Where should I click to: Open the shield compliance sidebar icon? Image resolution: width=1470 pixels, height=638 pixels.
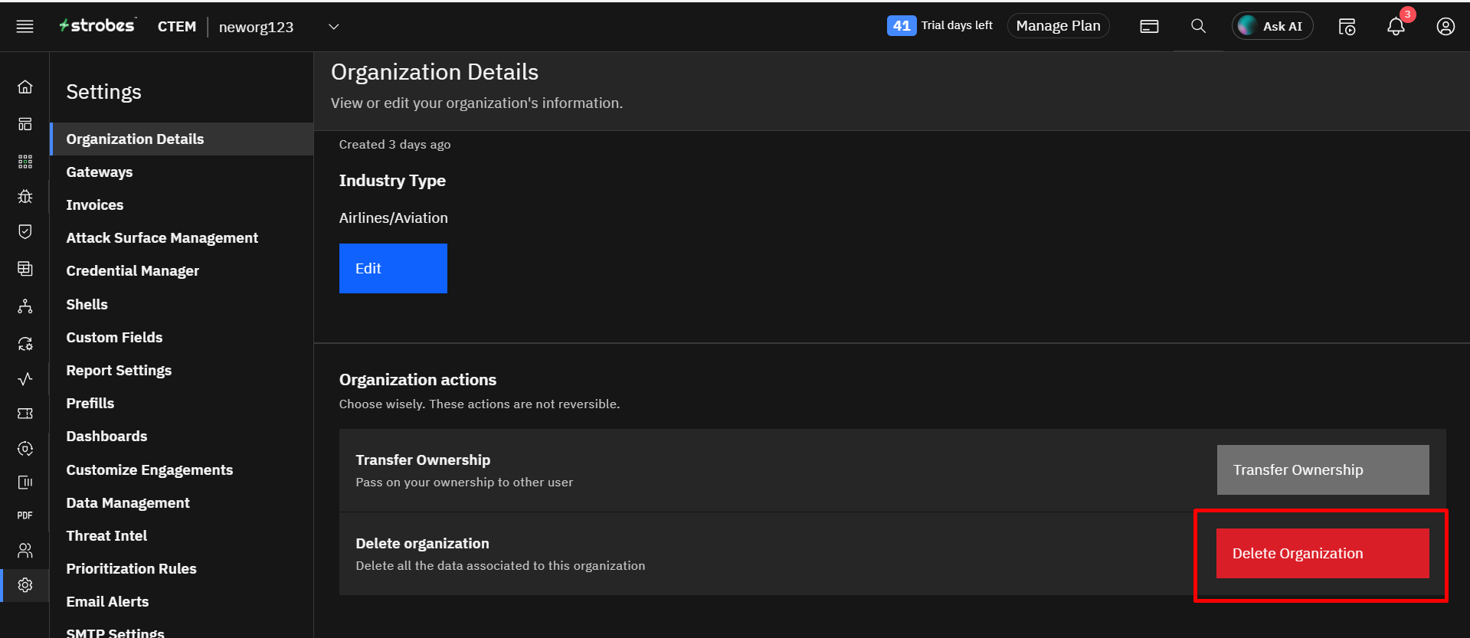tap(25, 232)
